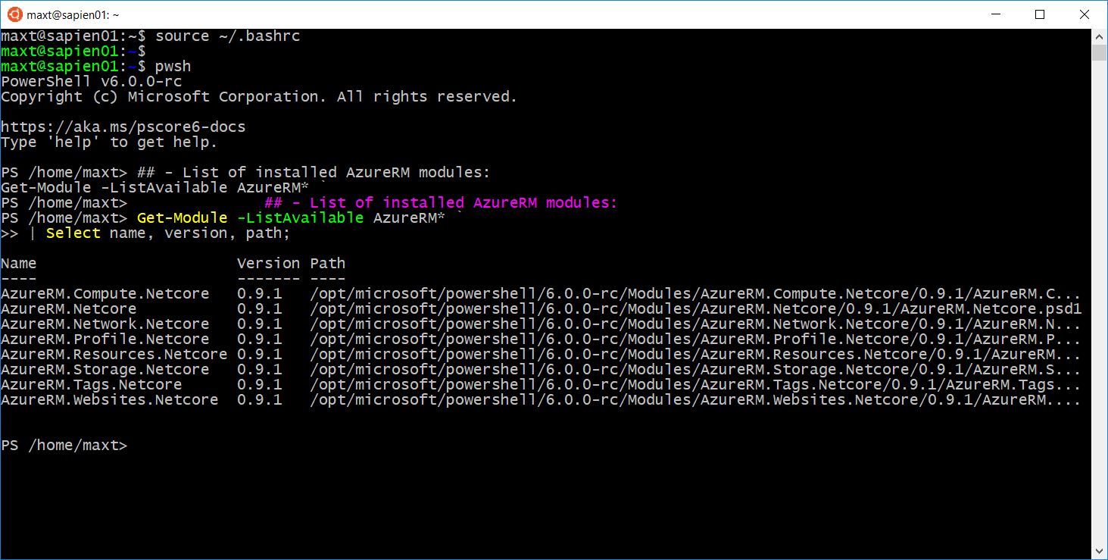The height and width of the screenshot is (560, 1108).
Task: Click the path of AzureRM.Websites.Netcore row
Action: pos(696,400)
